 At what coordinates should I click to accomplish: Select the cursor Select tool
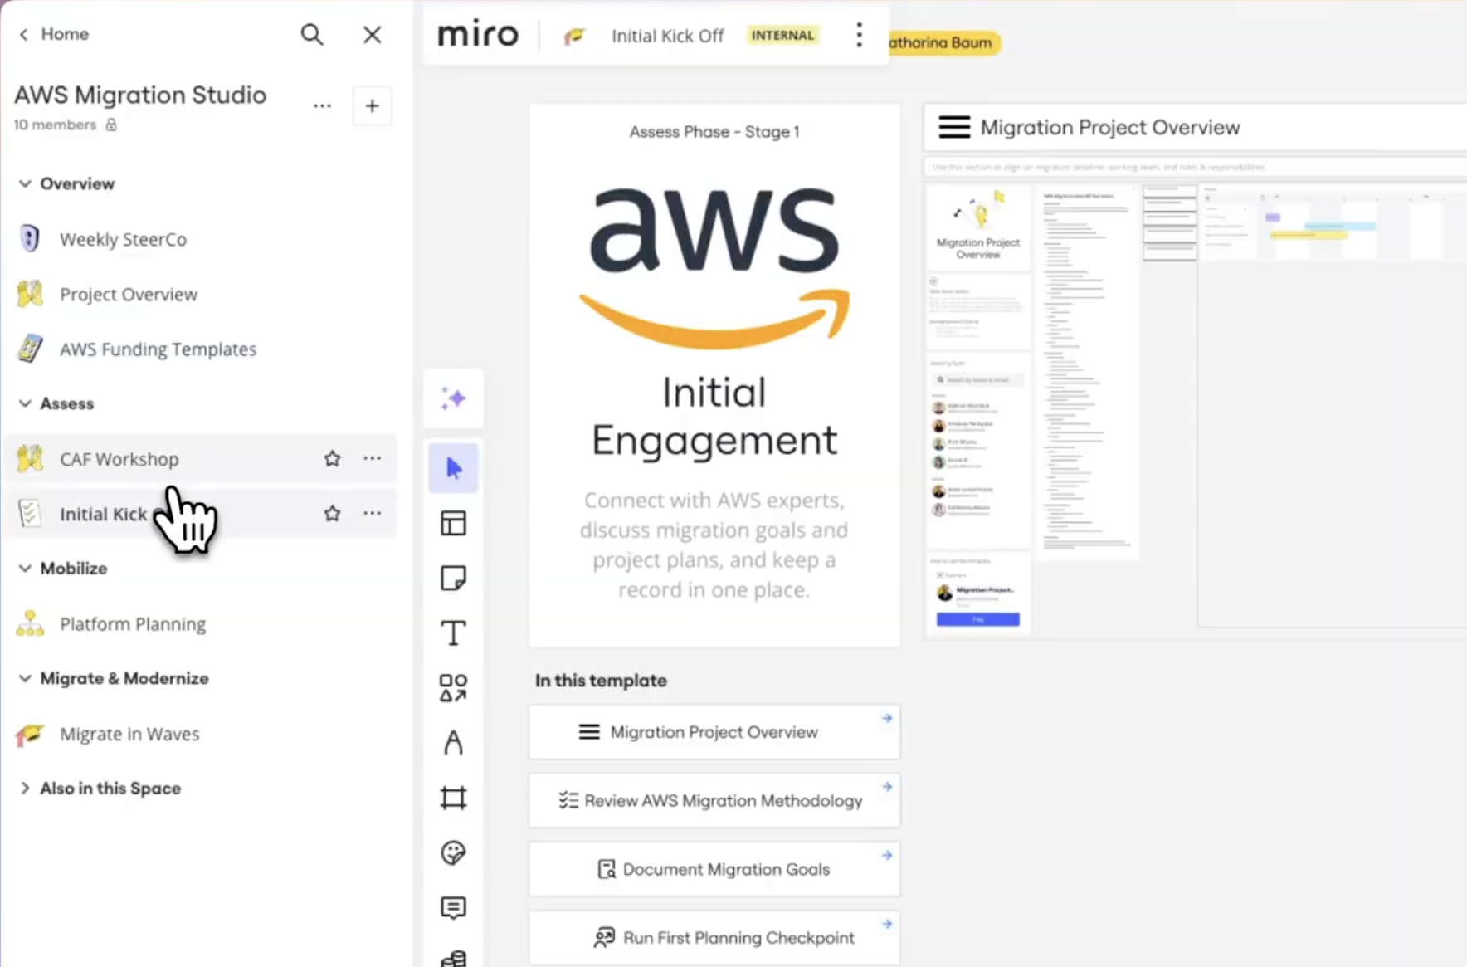[453, 468]
